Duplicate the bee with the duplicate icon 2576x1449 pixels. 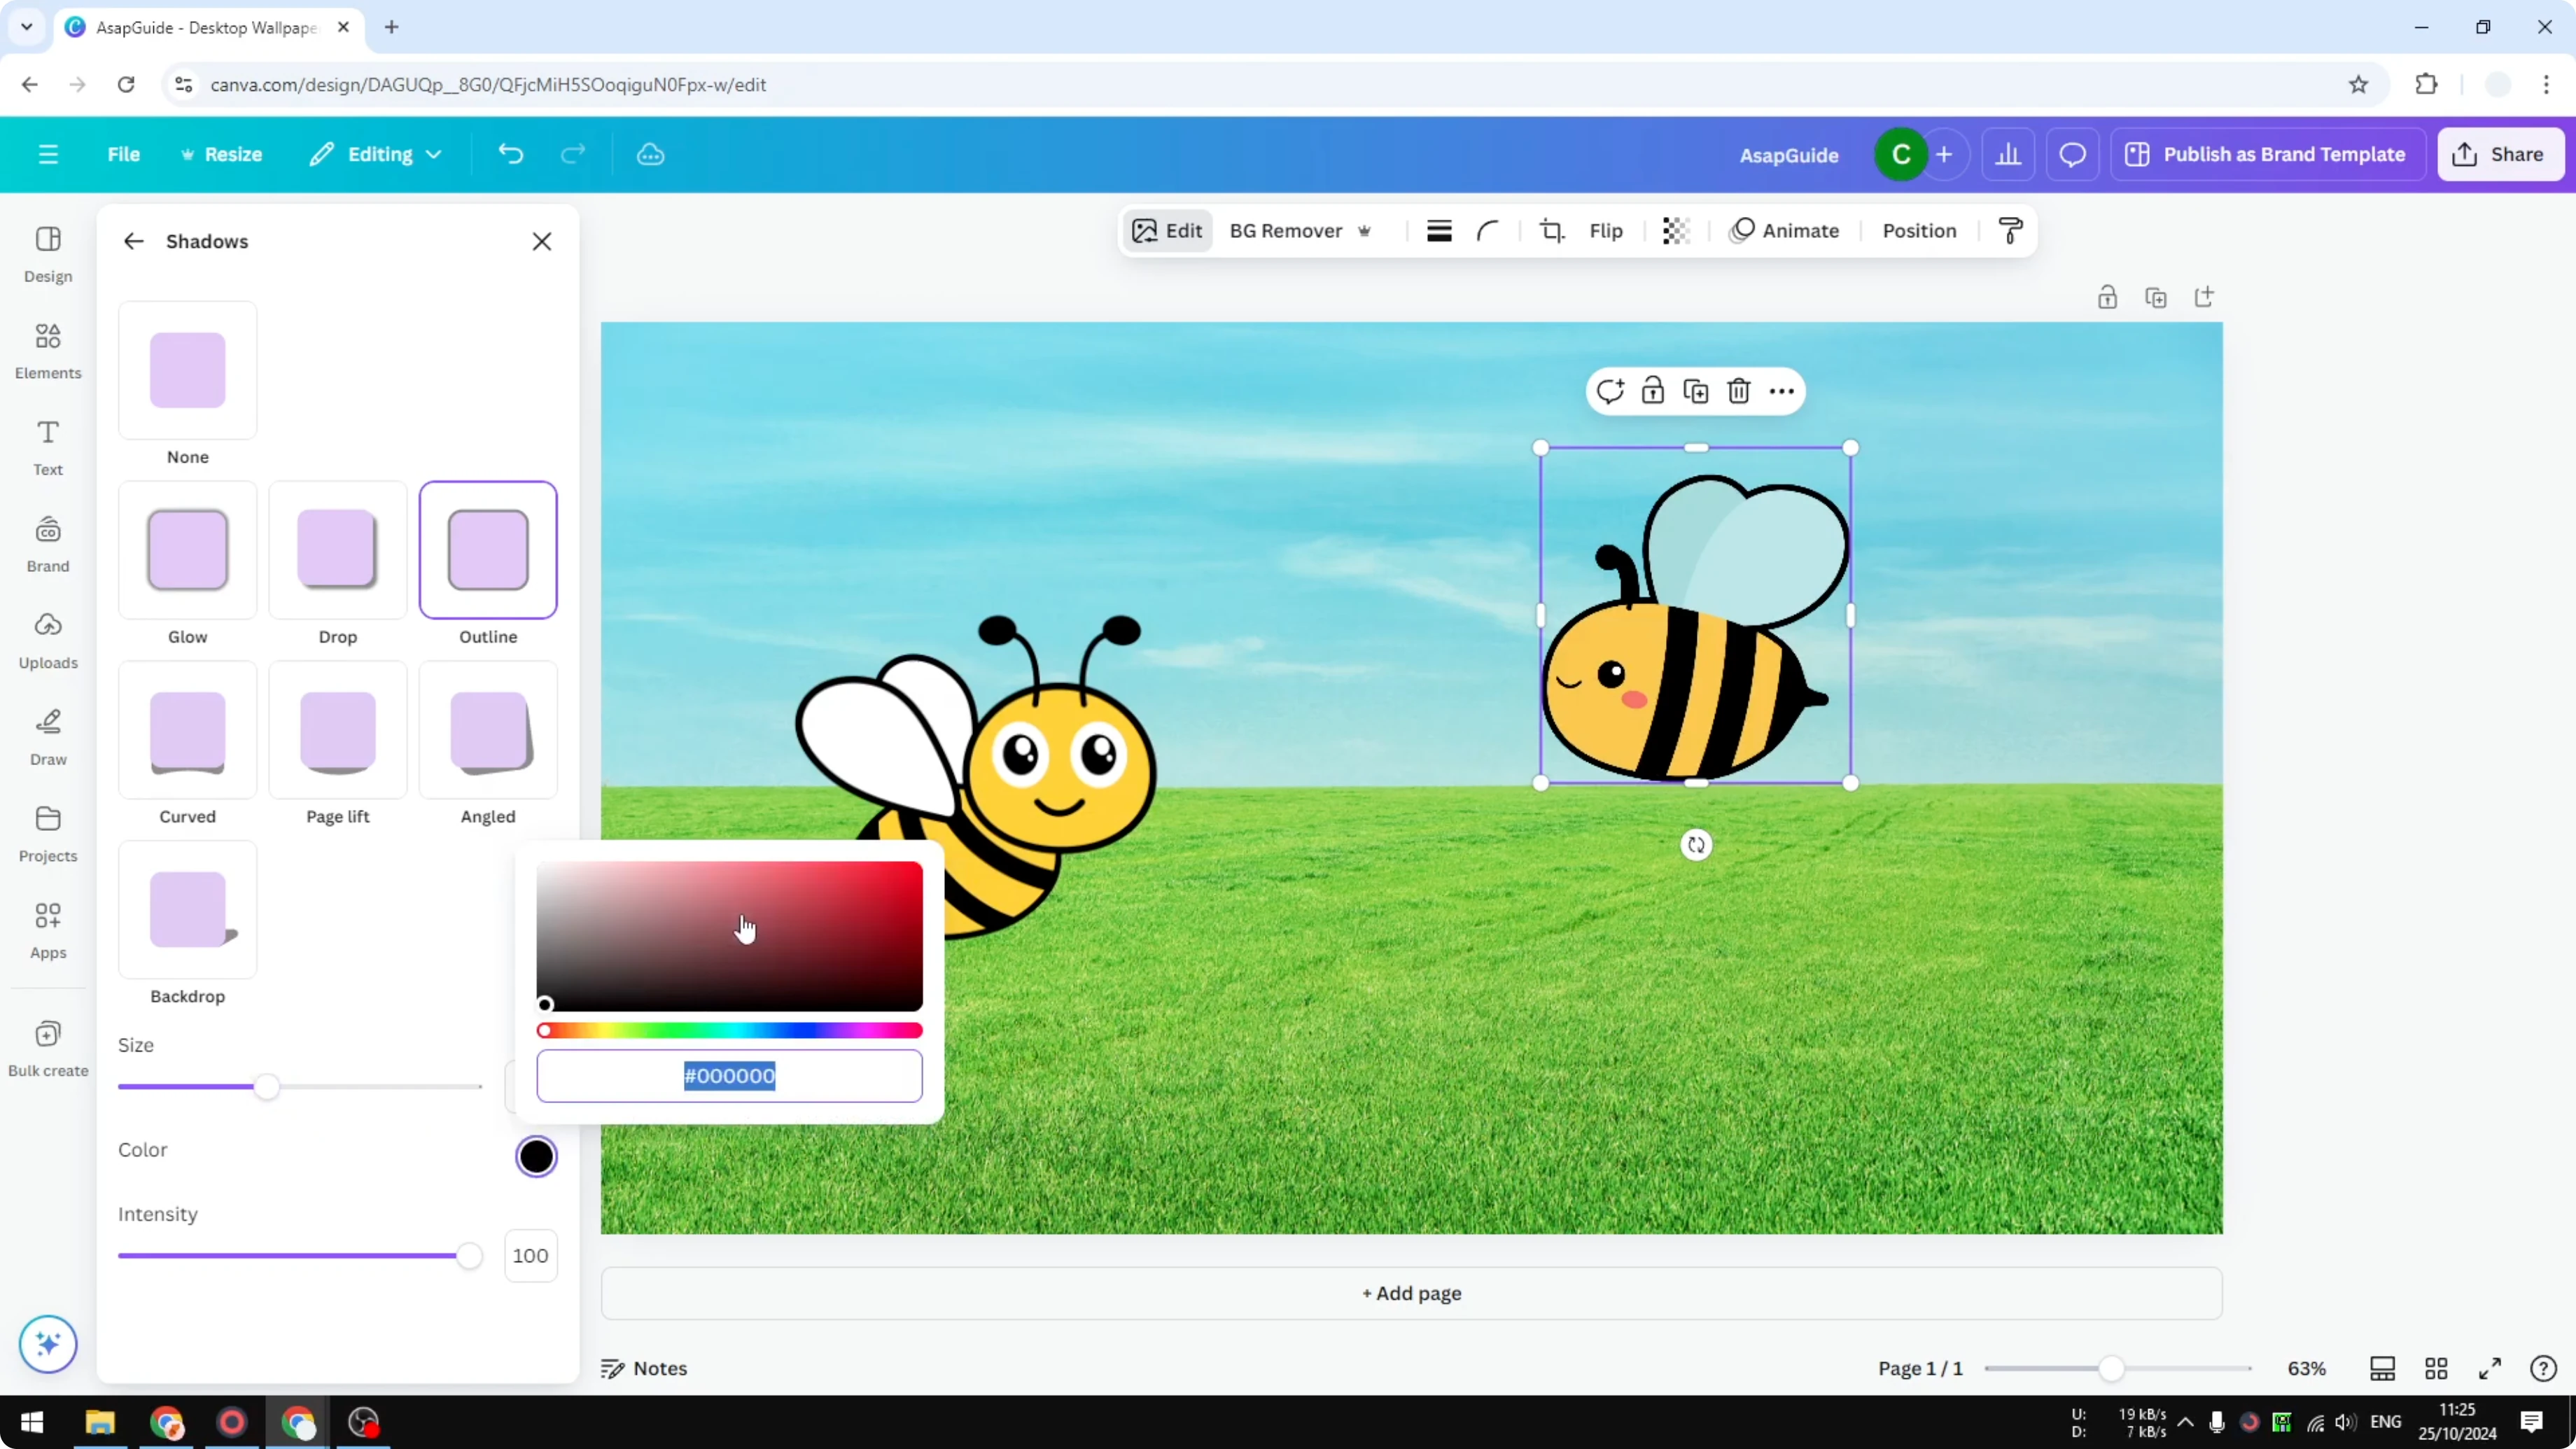(x=1696, y=391)
